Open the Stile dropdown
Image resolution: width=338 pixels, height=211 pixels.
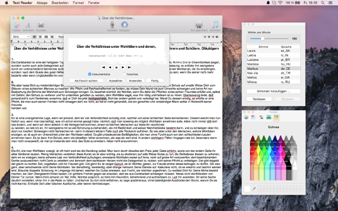coord(20,37)
